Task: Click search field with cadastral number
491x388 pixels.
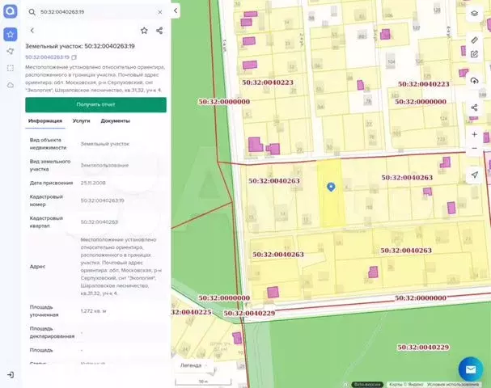Action: pos(95,12)
